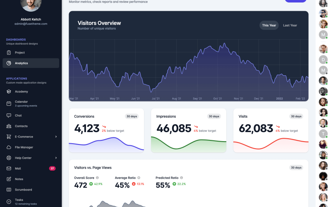Click the admin@fusetheme.com email text

click(31, 24)
